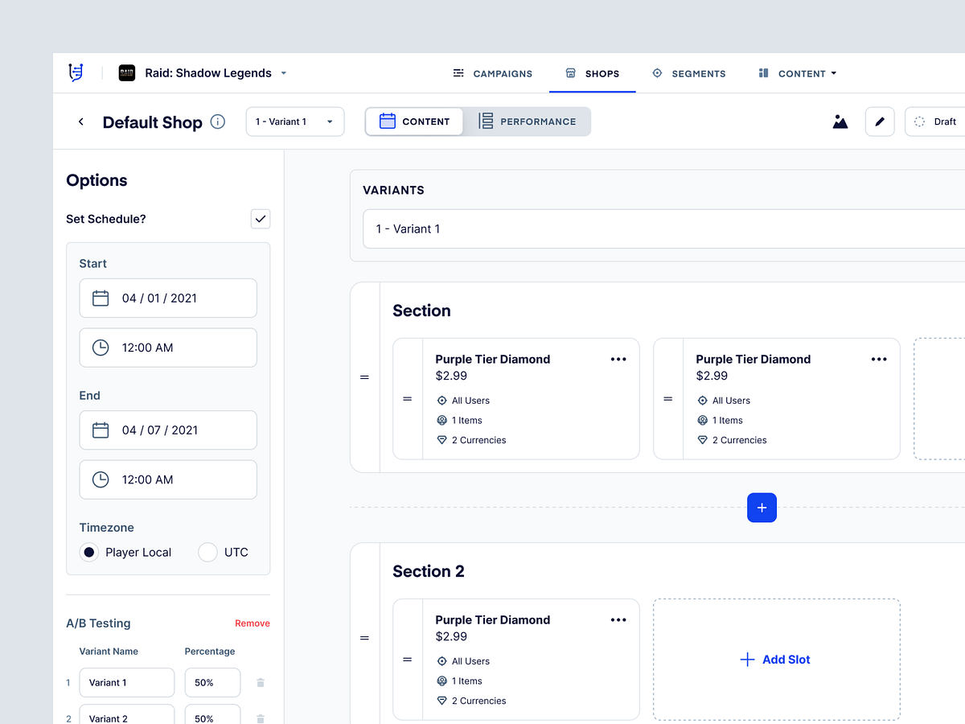The height and width of the screenshot is (724, 965).
Task: Click the Raid: Shadow Legends app logo icon
Action: pos(126,73)
